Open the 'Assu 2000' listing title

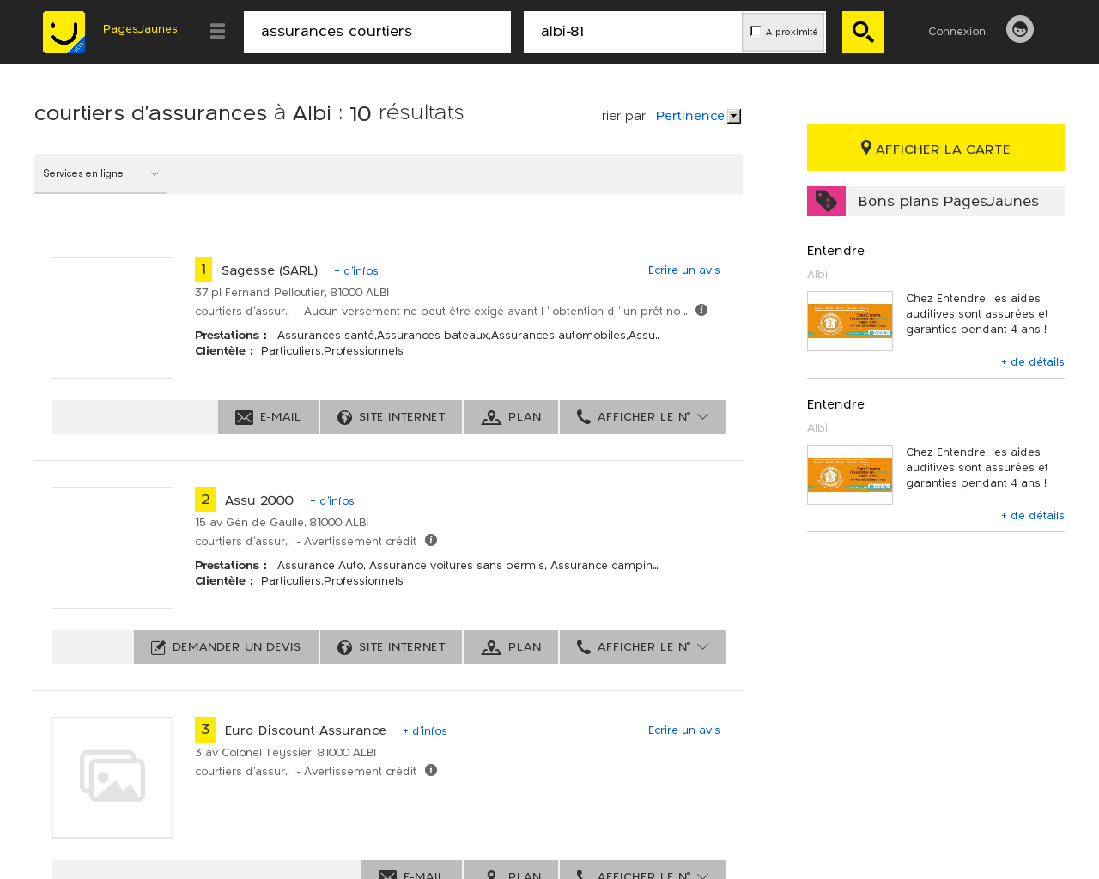tap(259, 500)
